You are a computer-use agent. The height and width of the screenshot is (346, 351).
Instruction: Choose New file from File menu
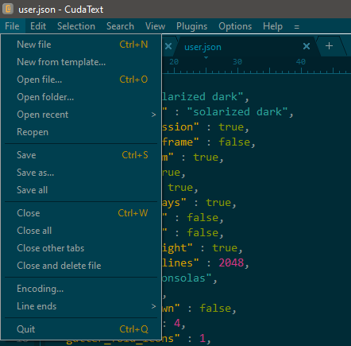coord(81,45)
